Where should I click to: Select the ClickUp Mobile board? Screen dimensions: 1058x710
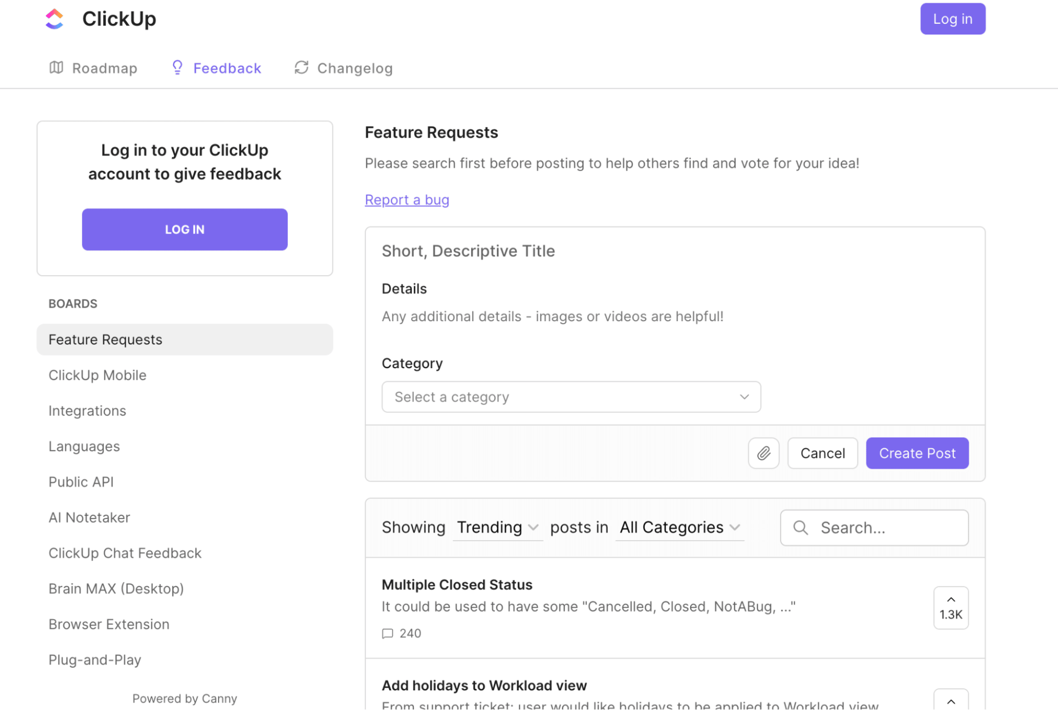pyautogui.click(x=97, y=375)
